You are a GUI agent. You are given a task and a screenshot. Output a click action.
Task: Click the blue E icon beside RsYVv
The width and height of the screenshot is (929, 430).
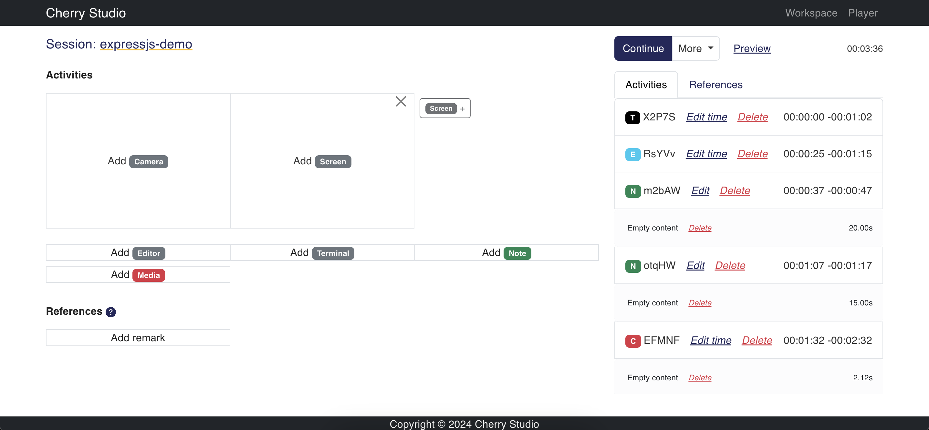pyautogui.click(x=632, y=154)
